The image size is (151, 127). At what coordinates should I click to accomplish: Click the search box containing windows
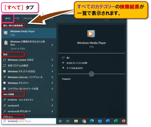click(x=29, y=121)
